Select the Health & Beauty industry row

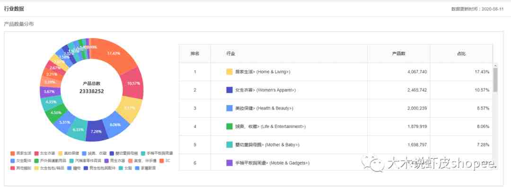[x=336, y=108]
